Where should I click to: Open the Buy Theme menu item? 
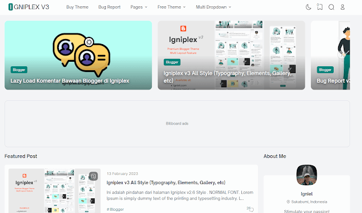pos(78,7)
